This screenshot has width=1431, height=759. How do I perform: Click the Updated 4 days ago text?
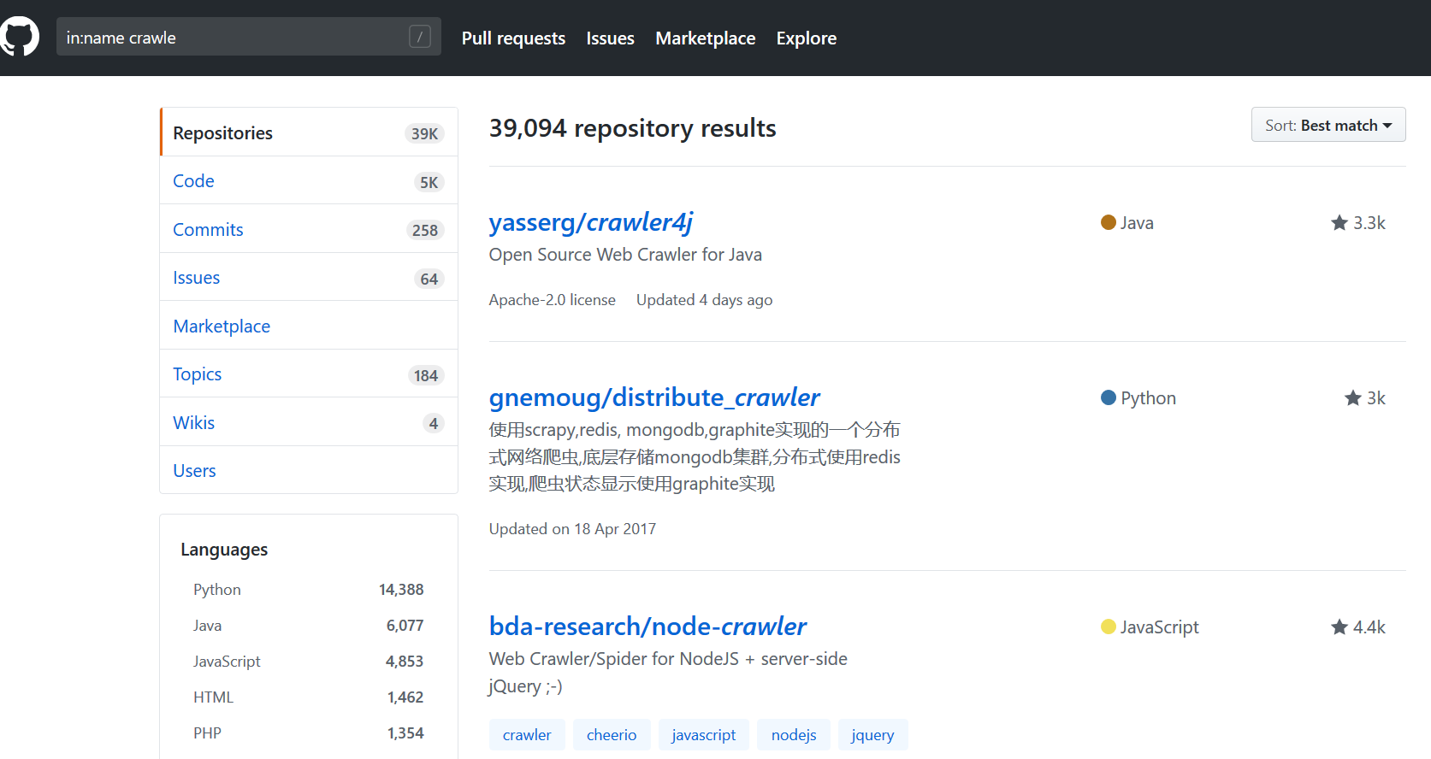705,300
